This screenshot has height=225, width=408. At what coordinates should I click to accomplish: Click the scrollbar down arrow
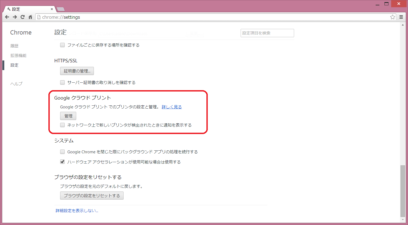403,220
